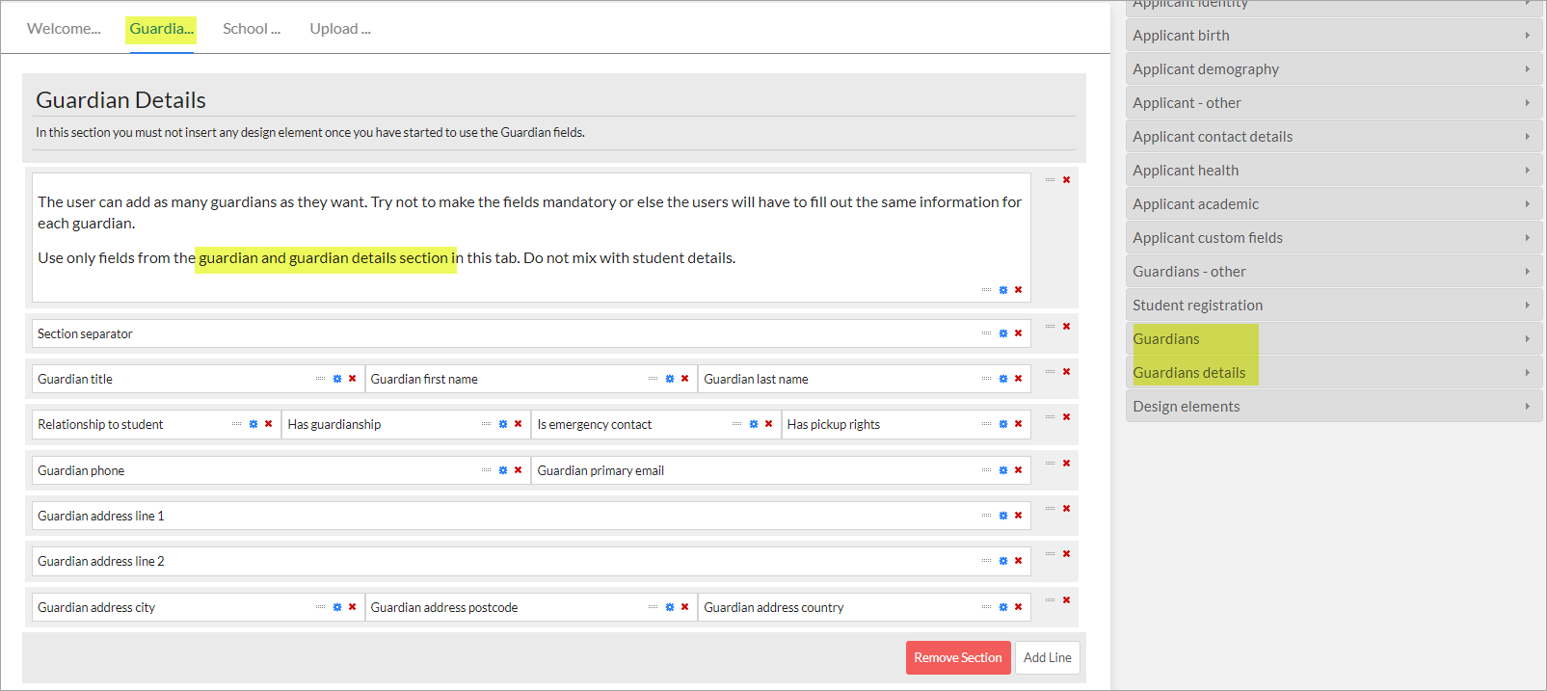This screenshot has width=1547, height=691.
Task: Delete the Guardian phone field
Action: coord(518,470)
